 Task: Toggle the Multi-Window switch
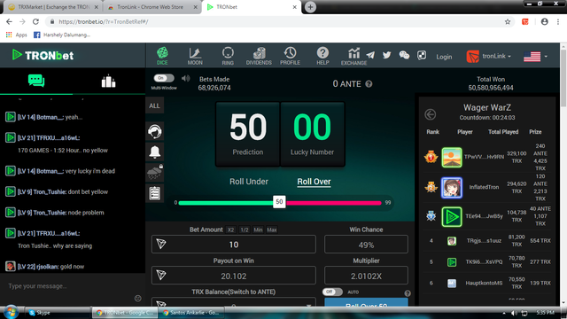164,78
